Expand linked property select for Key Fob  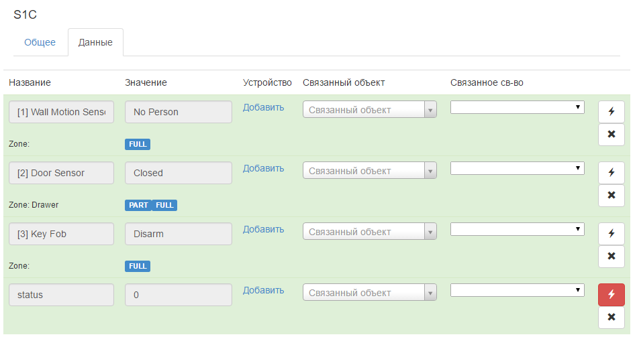[517, 229]
